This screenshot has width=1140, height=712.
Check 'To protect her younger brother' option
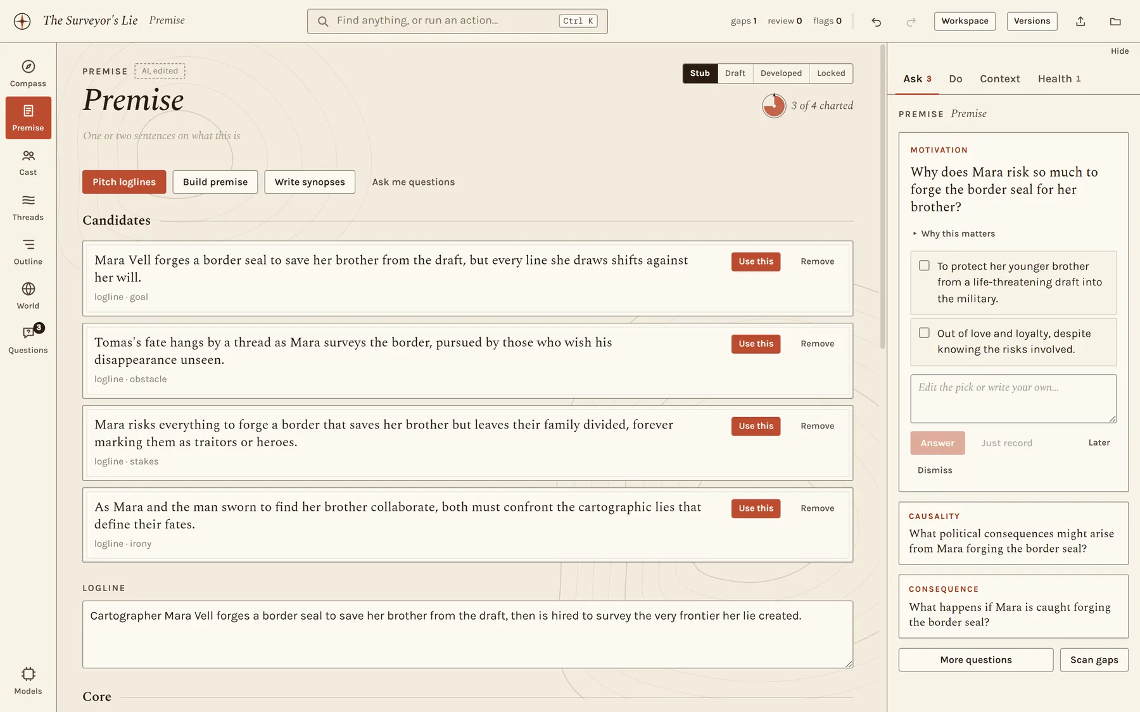pos(924,266)
